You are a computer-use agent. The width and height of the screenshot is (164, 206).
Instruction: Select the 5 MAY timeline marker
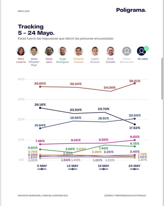coord(42,169)
